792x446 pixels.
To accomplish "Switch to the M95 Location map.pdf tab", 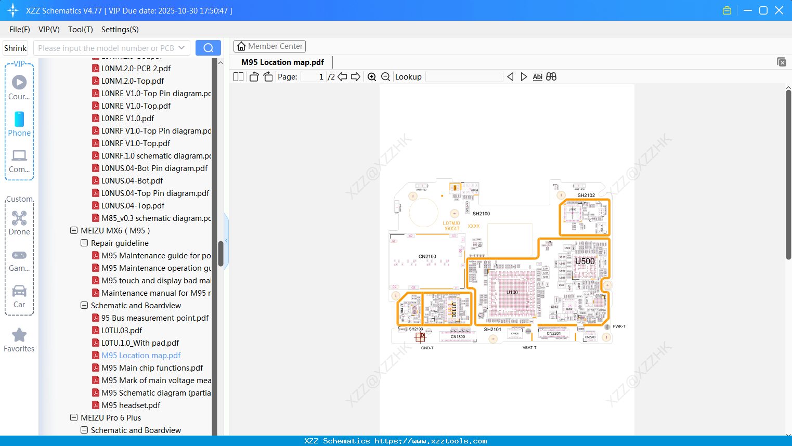I will (x=281, y=62).
